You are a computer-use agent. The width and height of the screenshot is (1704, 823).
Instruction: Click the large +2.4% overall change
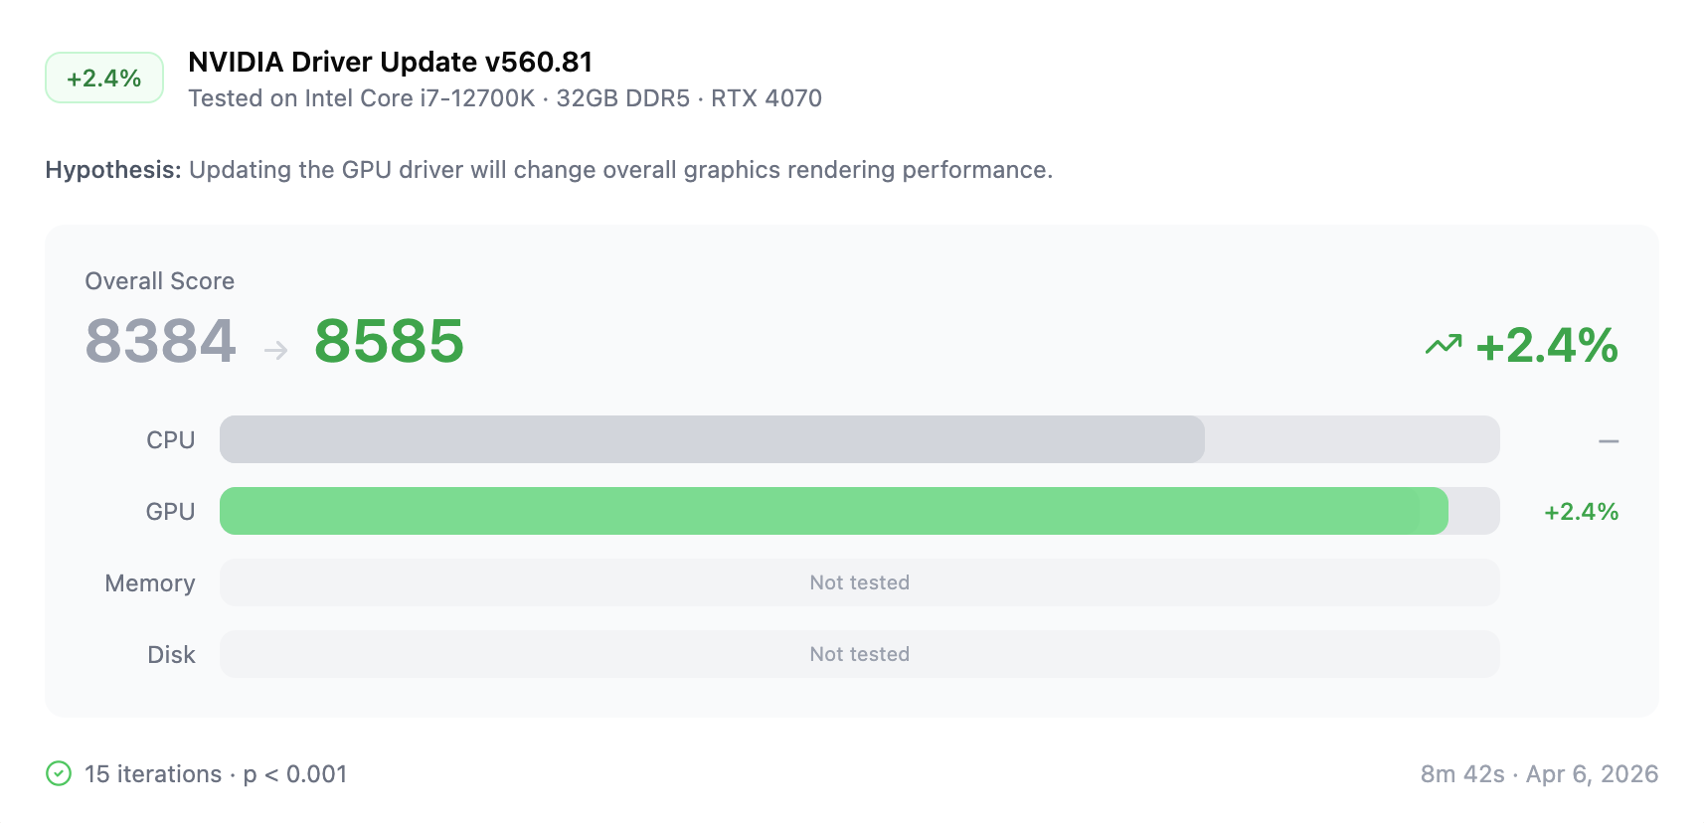(x=1546, y=346)
